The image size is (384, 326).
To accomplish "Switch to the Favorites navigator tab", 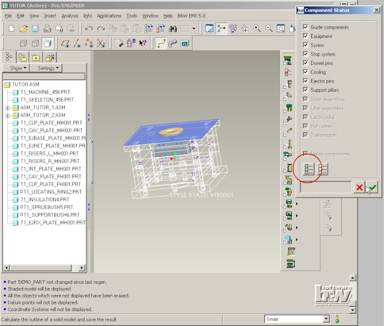I will point(36,57).
